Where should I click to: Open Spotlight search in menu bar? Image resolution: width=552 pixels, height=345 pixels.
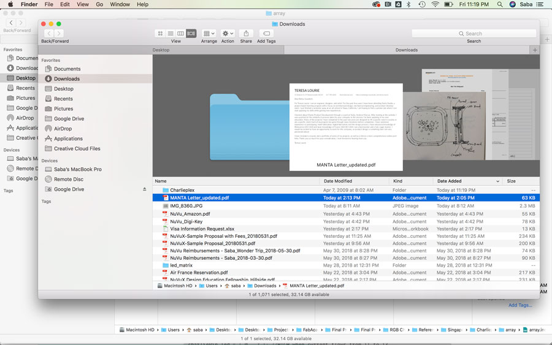[x=500, y=4]
